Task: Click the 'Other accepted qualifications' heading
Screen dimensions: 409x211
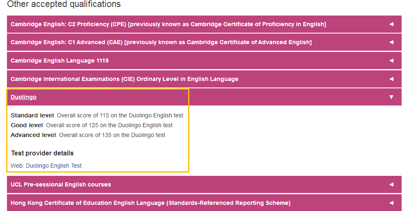Action: click(64, 4)
